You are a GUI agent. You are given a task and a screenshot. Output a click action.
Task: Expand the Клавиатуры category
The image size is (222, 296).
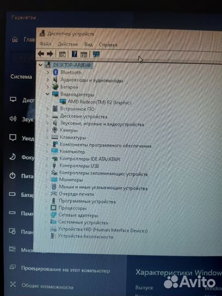[47, 137]
